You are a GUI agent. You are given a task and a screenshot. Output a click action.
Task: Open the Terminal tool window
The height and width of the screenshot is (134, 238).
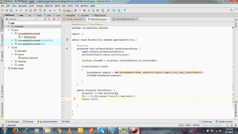pyautogui.click(x=28, y=122)
